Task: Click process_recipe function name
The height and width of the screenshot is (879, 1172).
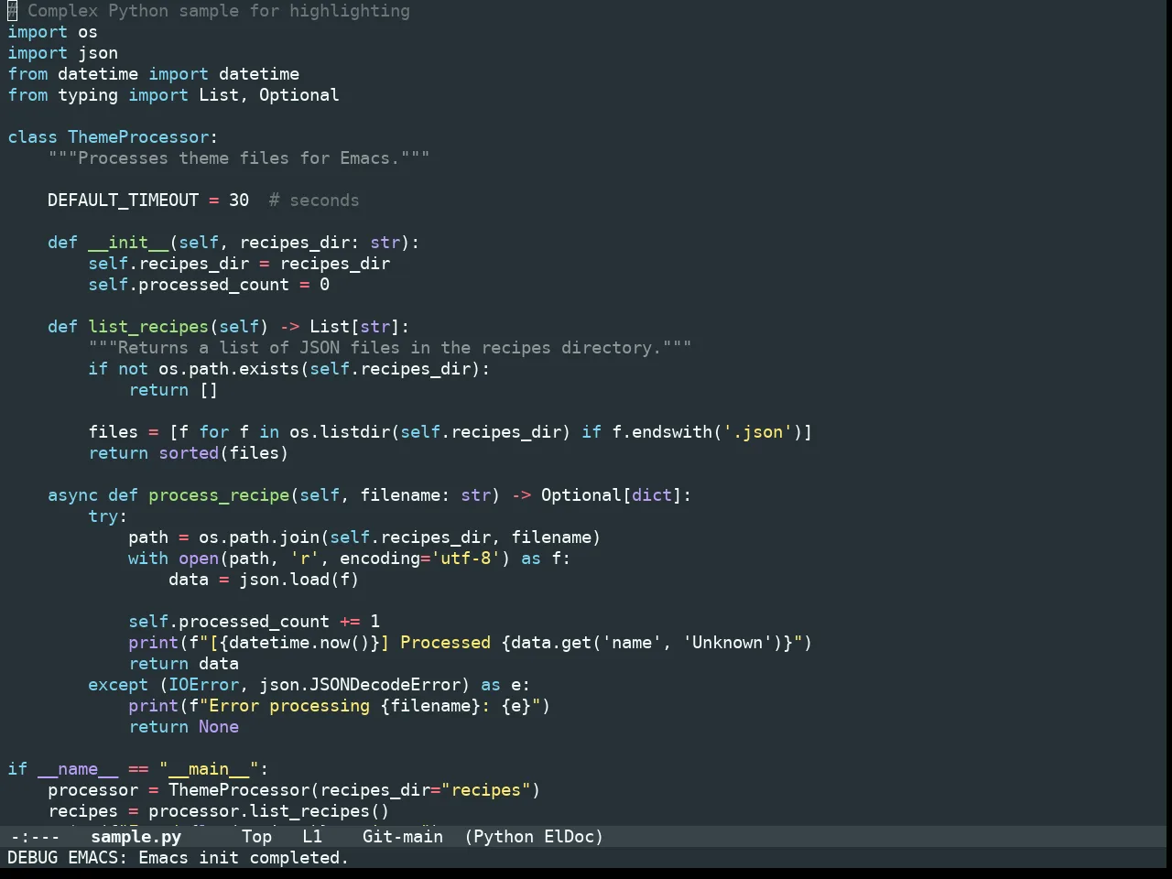Action: coord(219,495)
